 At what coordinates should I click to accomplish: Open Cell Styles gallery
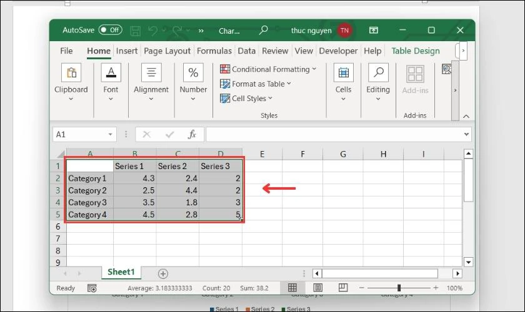246,99
